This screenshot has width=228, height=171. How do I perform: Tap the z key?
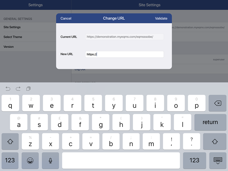pyautogui.click(x=30, y=141)
